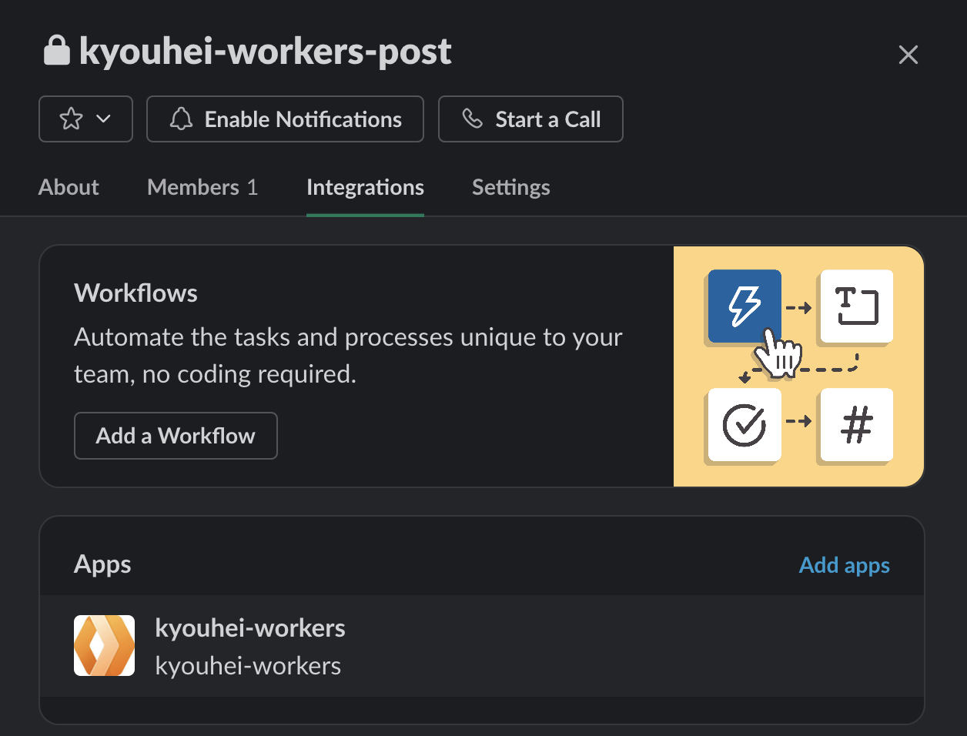This screenshot has height=736, width=967.
Task: Open the kyouhei-workers app icon
Action: pos(104,645)
